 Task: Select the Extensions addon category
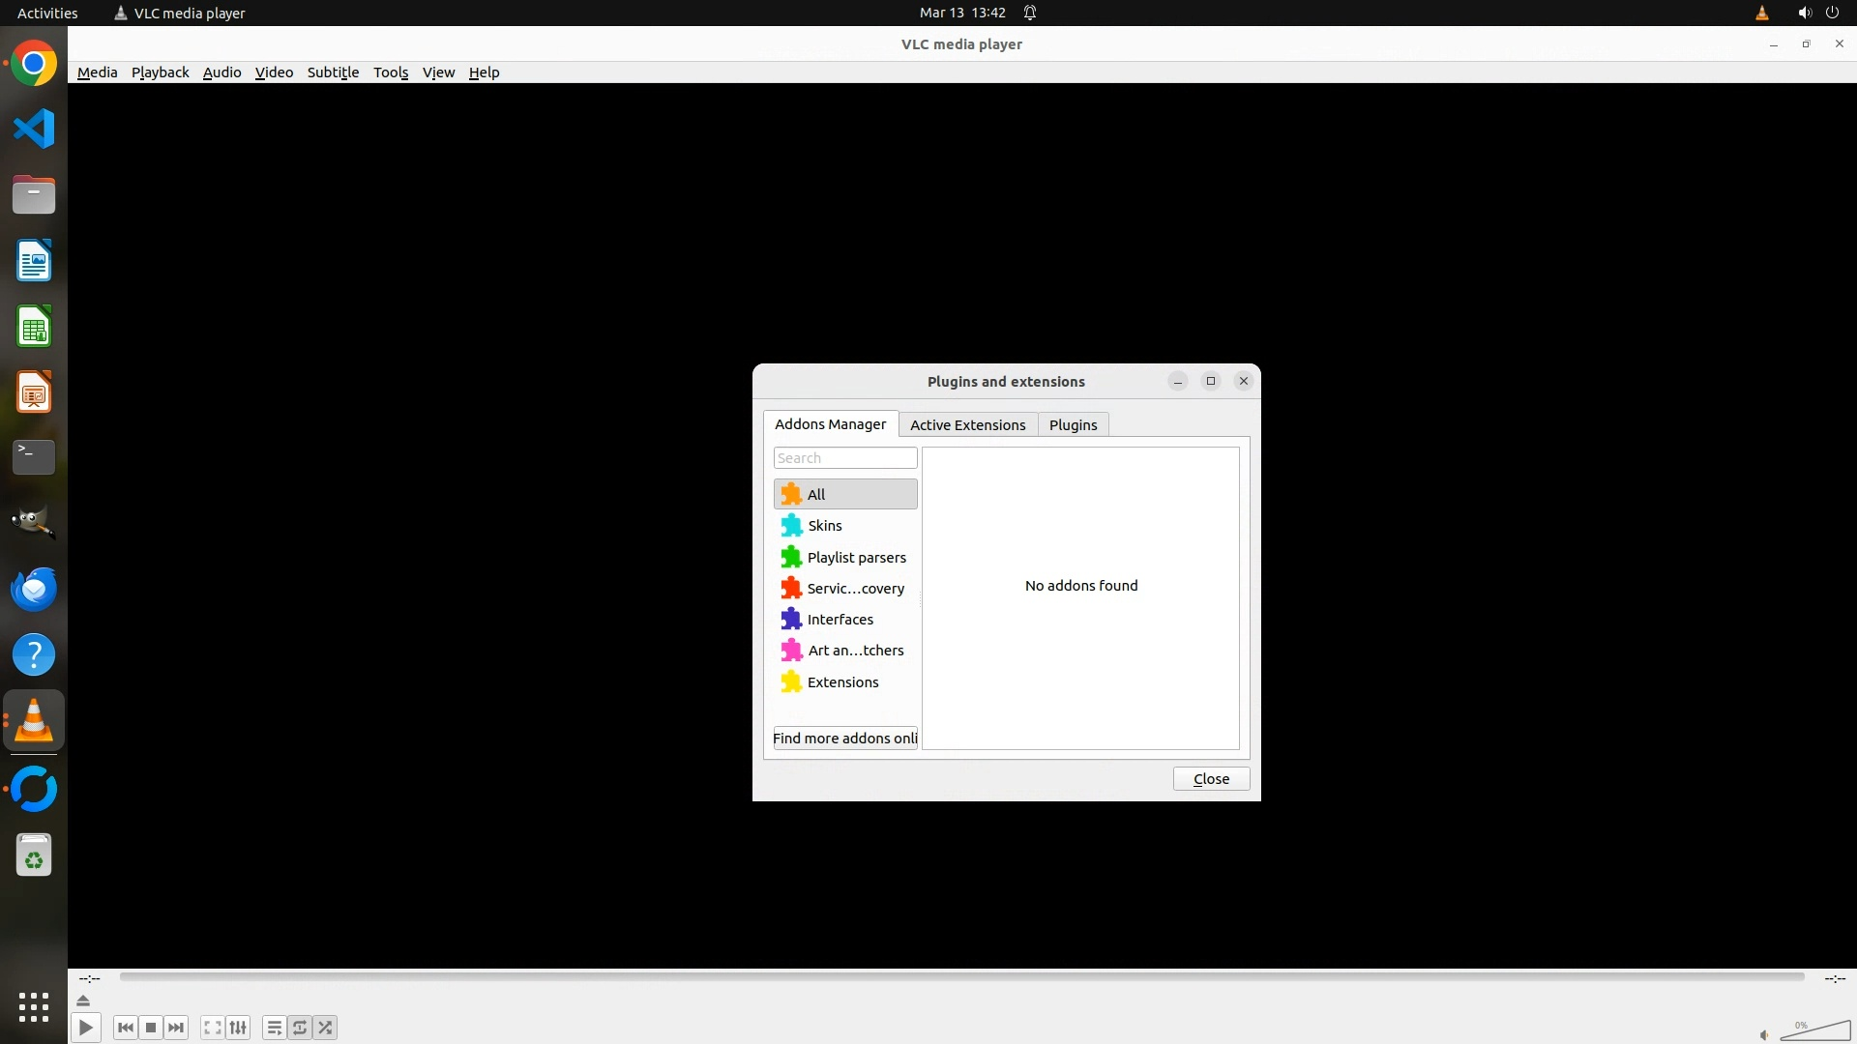842,682
